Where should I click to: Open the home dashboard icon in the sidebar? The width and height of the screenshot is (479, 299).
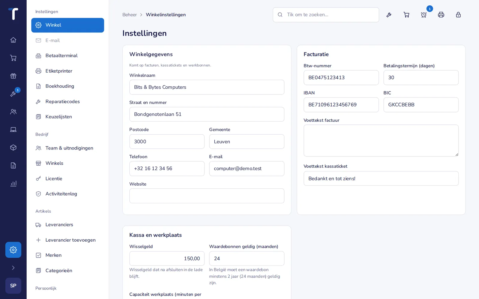coord(13,40)
